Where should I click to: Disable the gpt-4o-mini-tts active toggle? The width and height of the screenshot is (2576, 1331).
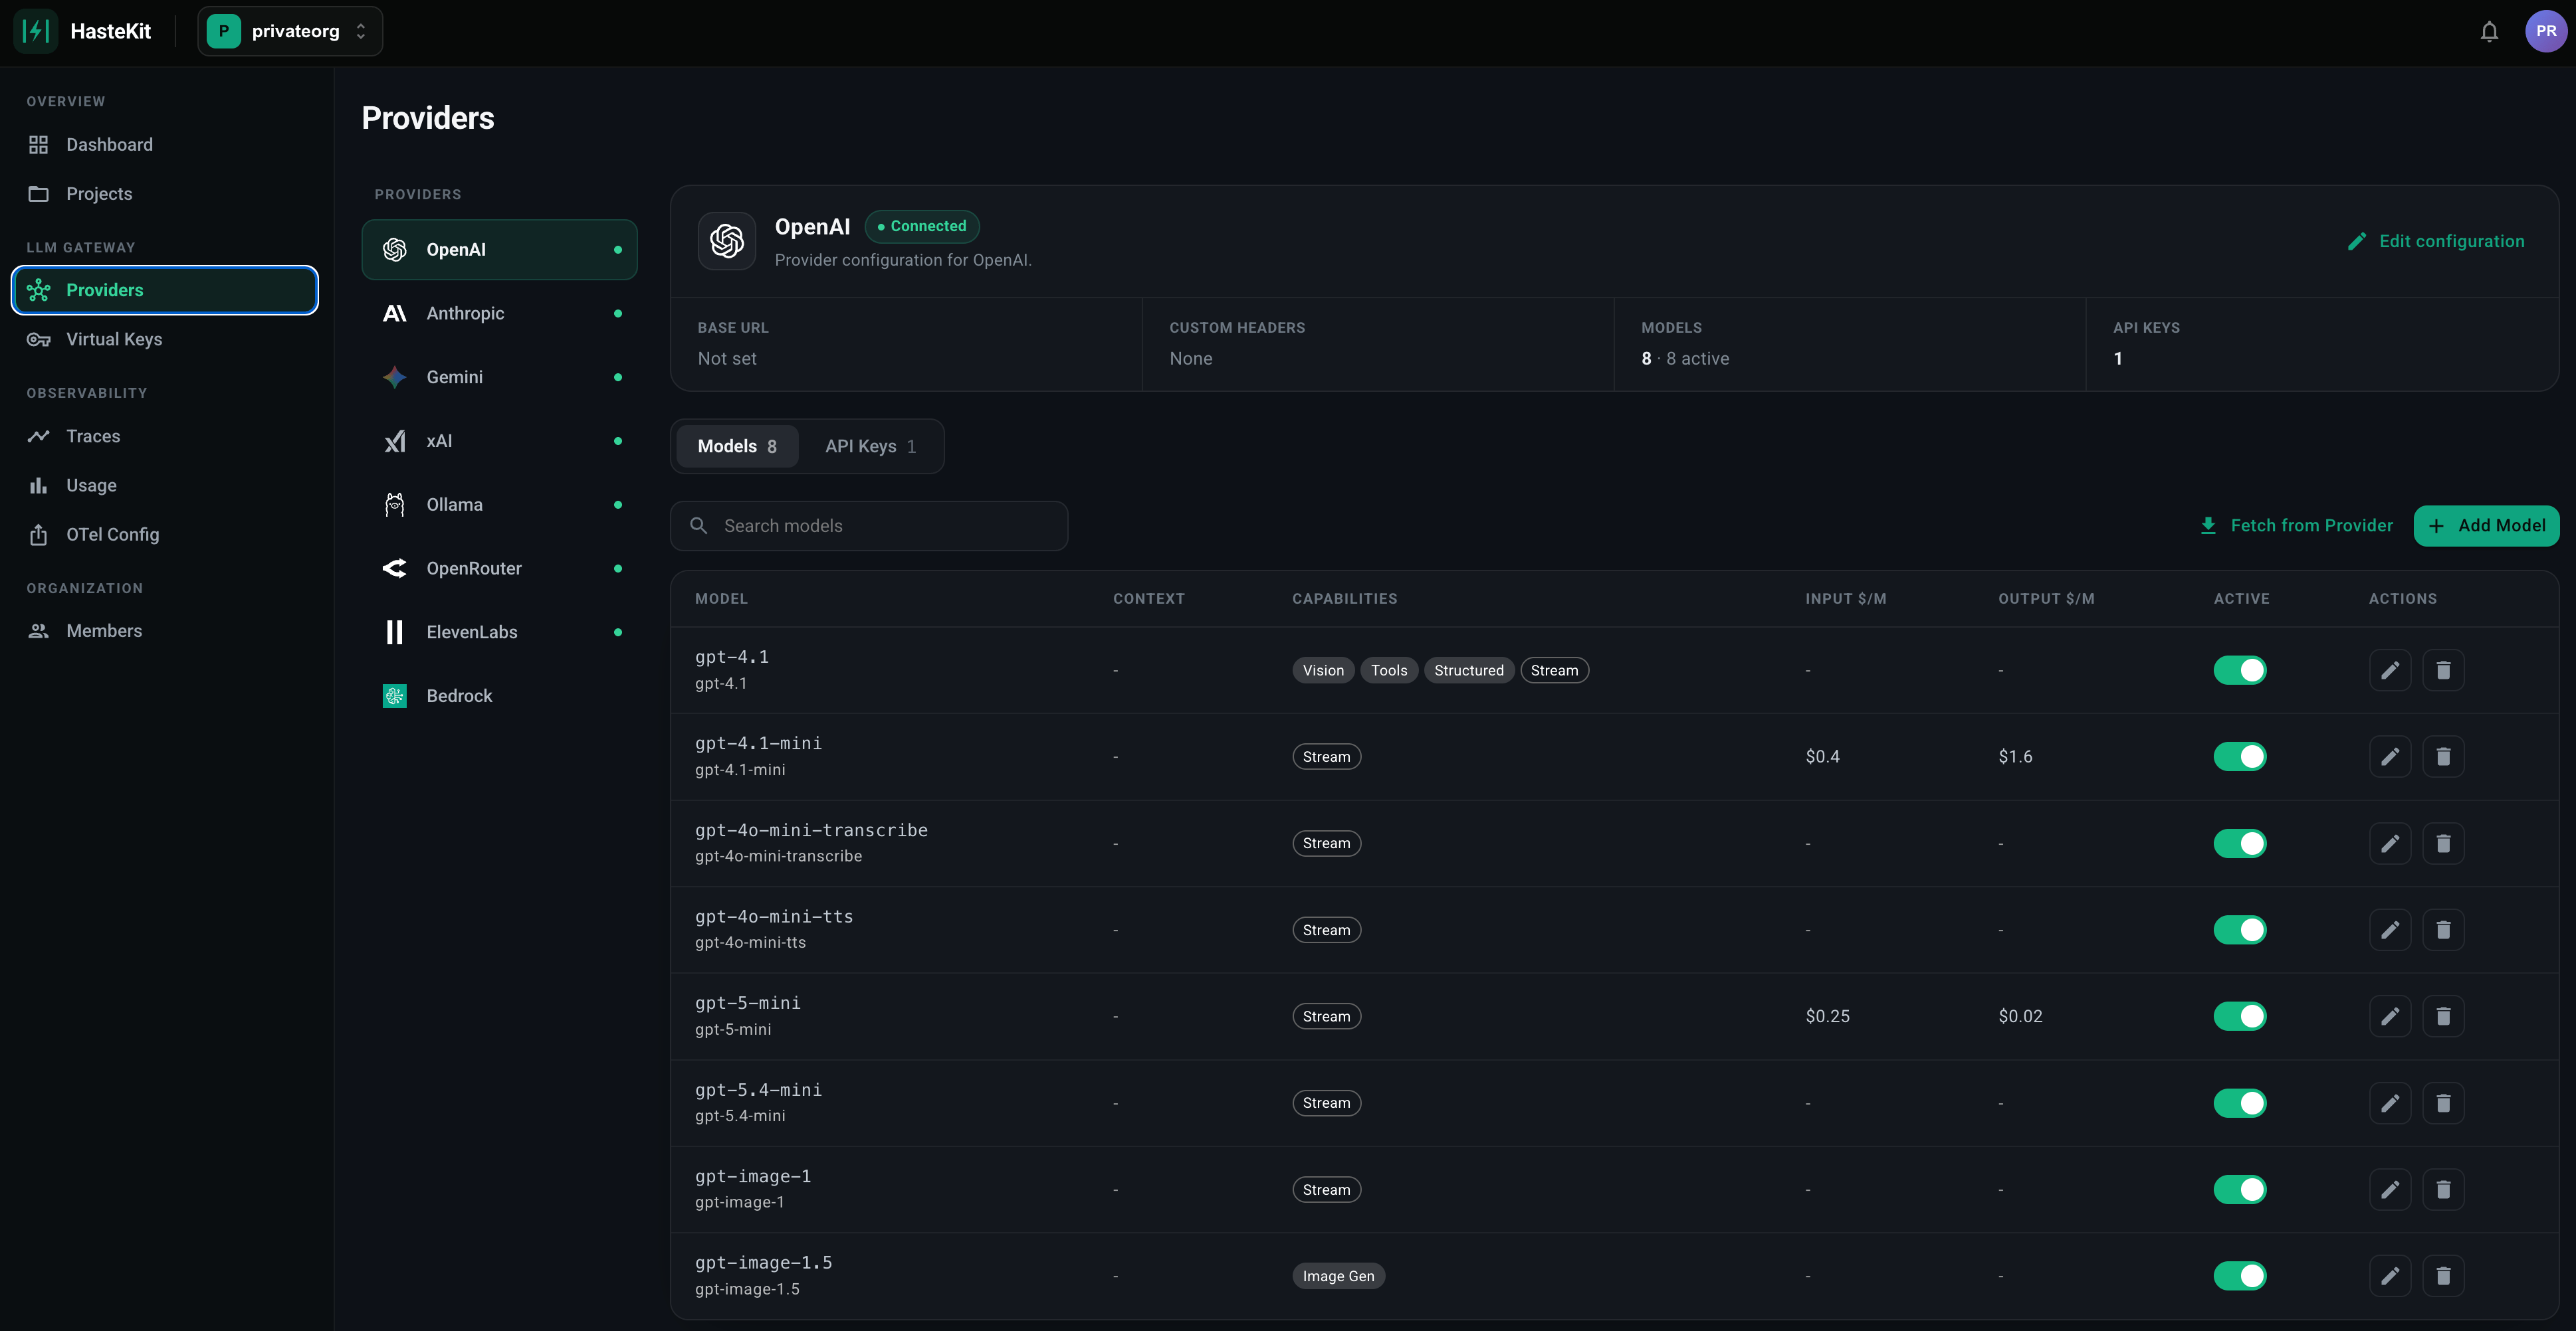pyautogui.click(x=2240, y=931)
